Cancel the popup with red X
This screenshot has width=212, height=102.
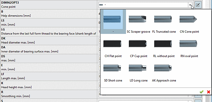209,92
